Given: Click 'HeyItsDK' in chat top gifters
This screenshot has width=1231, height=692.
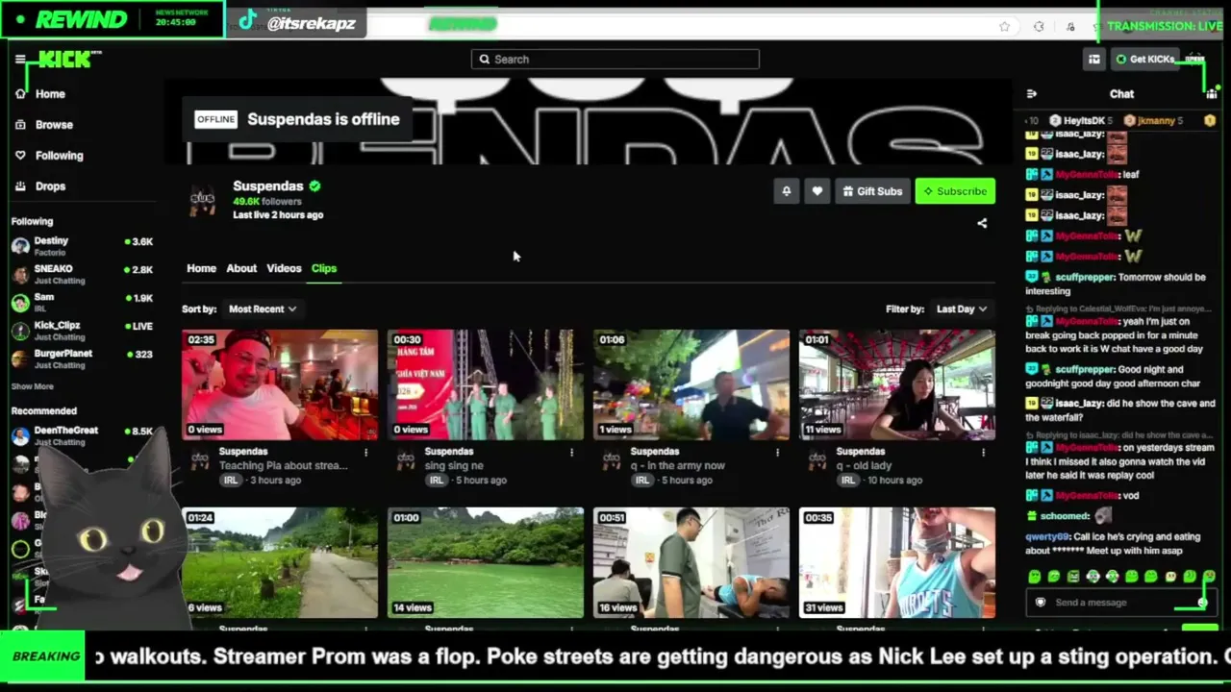Looking at the screenshot, I should pos(1084,121).
